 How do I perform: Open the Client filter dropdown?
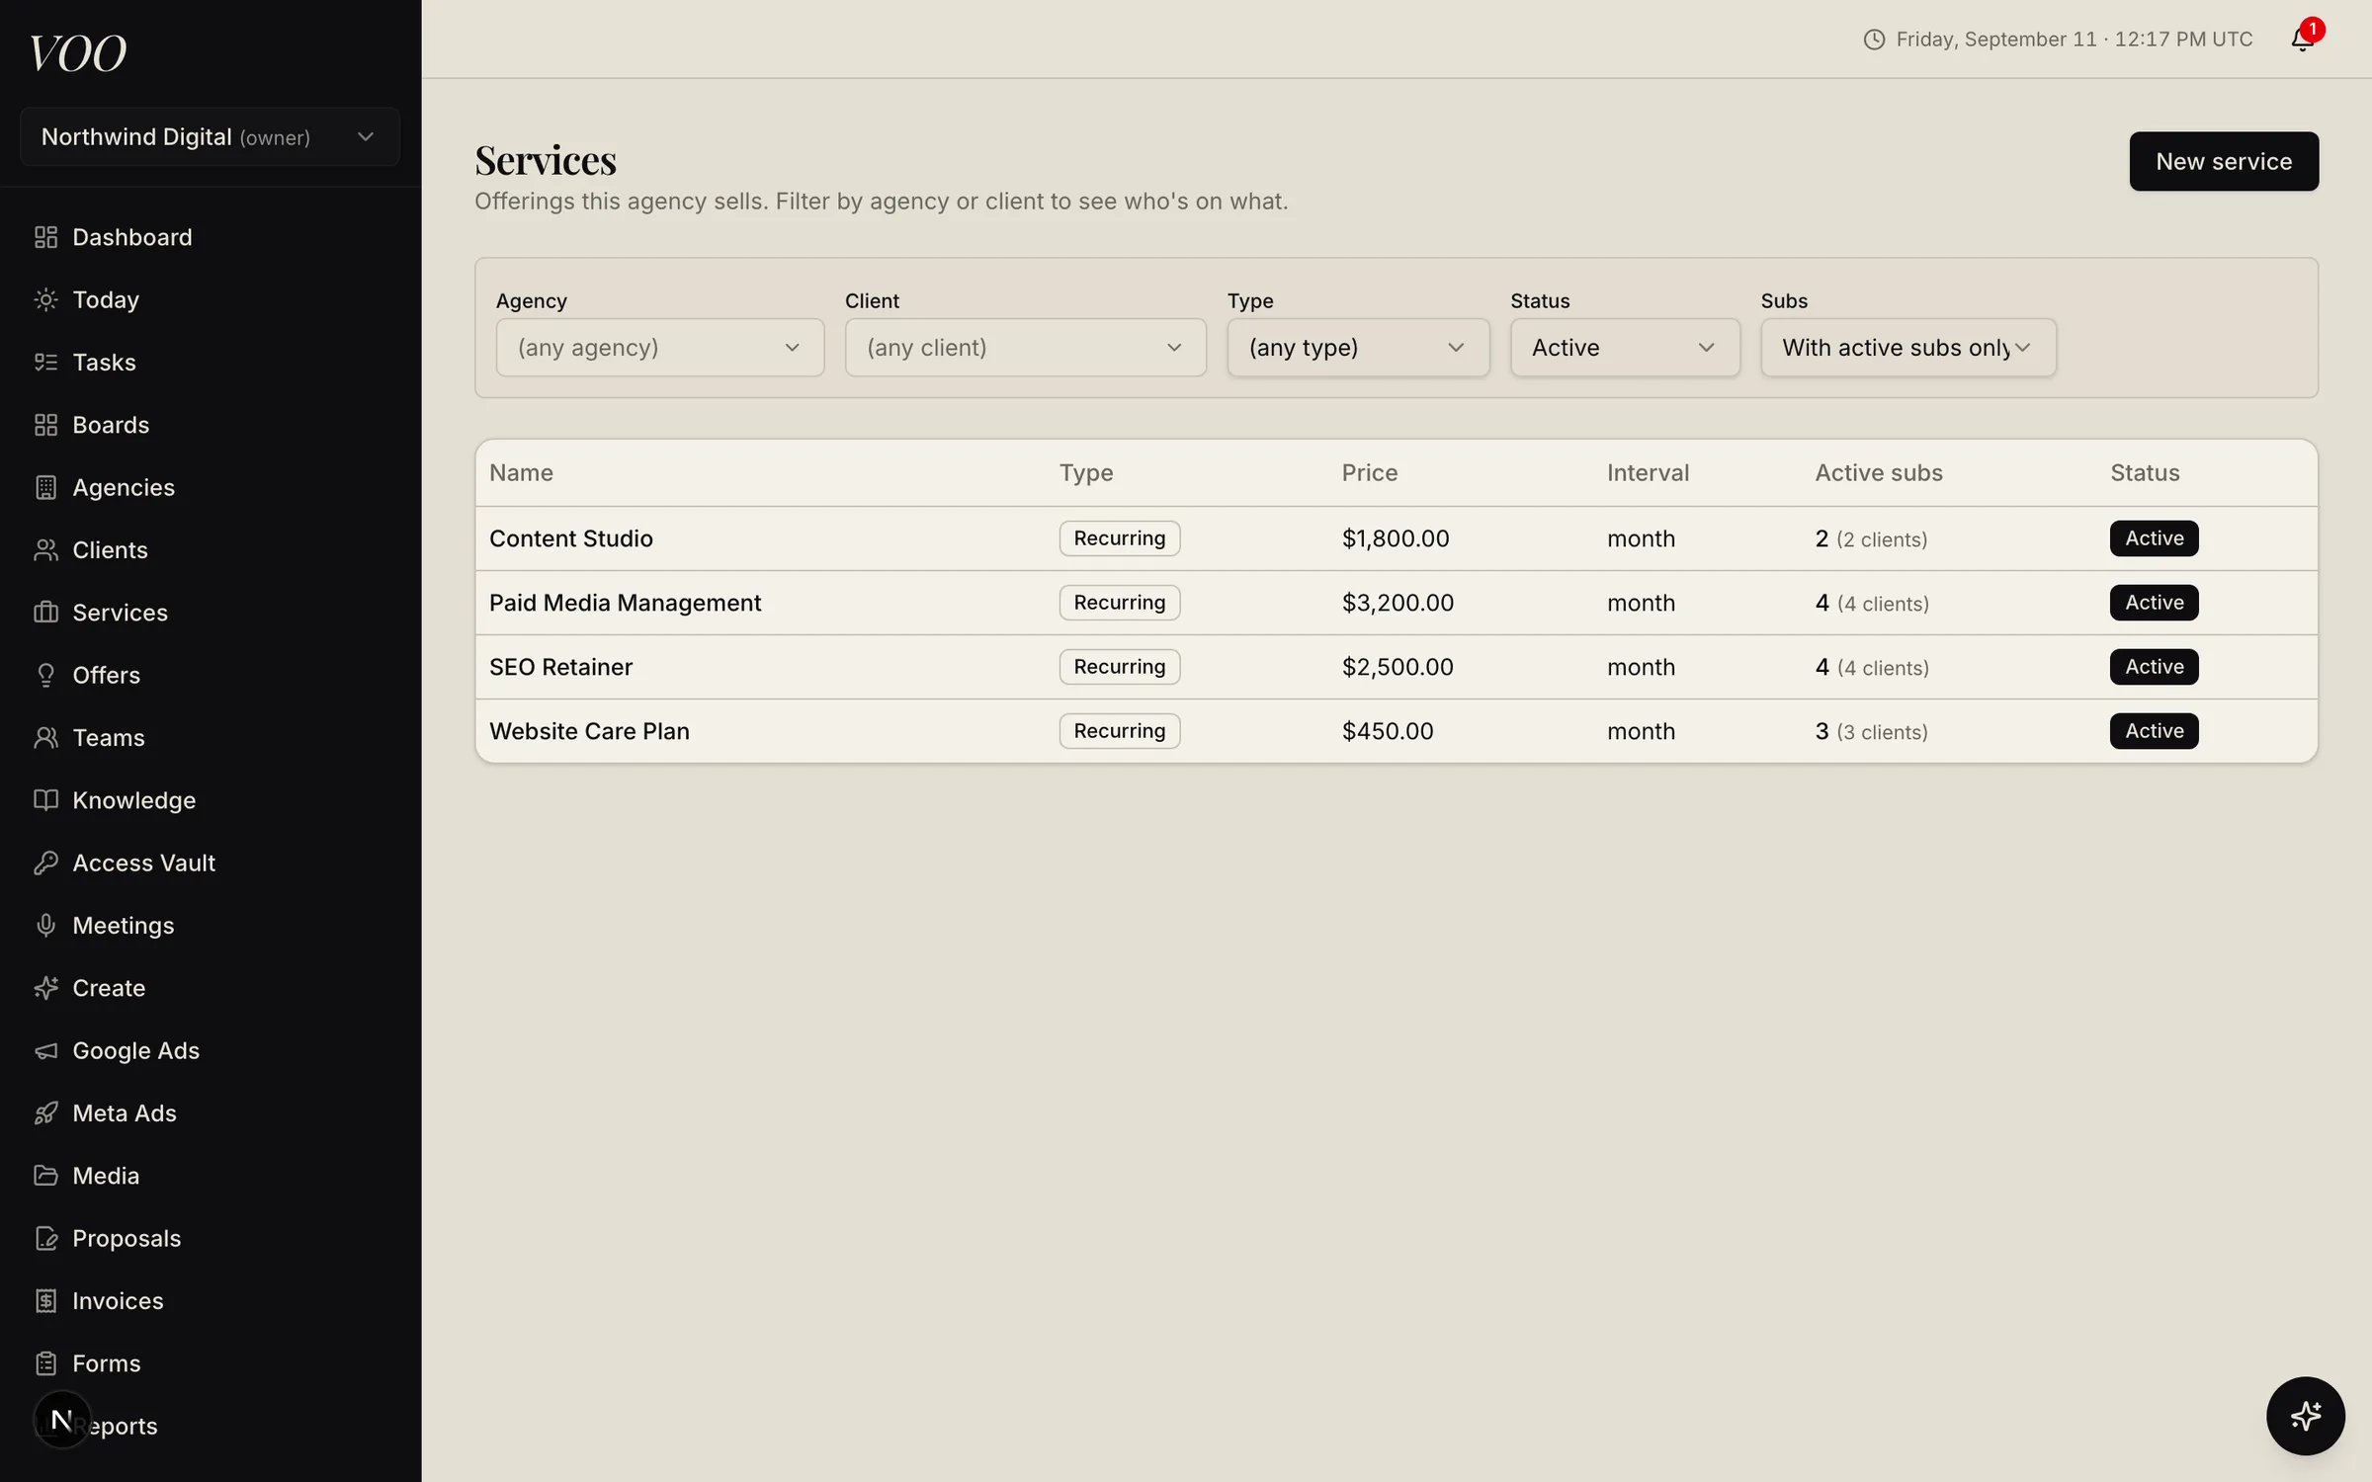(1025, 348)
